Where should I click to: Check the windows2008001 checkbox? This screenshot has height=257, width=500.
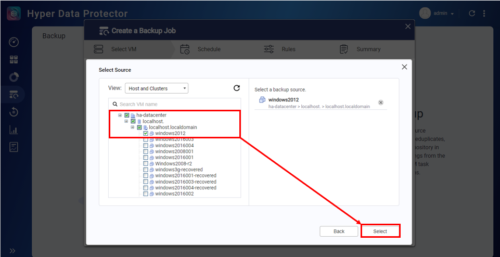pos(146,151)
